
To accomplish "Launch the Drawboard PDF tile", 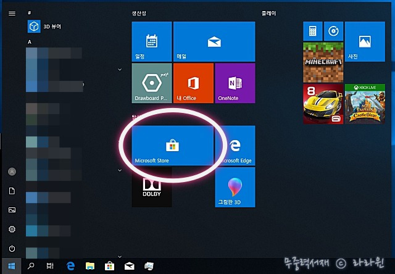I will [x=152, y=83].
